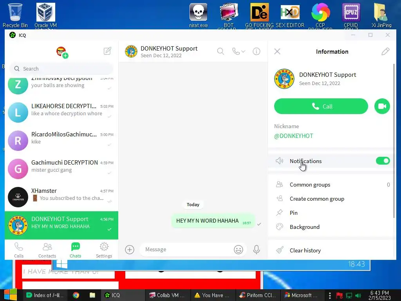Switch to the Chats tab

click(x=76, y=250)
